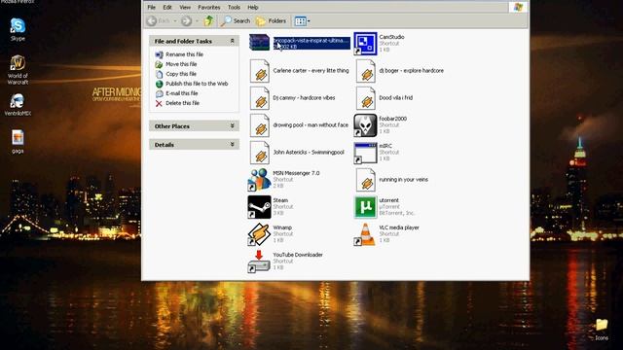Select the Steam shortcut icon

(x=259, y=207)
